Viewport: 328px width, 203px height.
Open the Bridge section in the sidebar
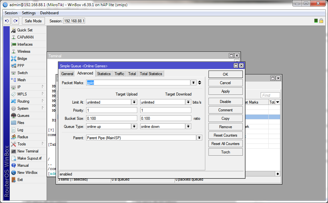22,59
